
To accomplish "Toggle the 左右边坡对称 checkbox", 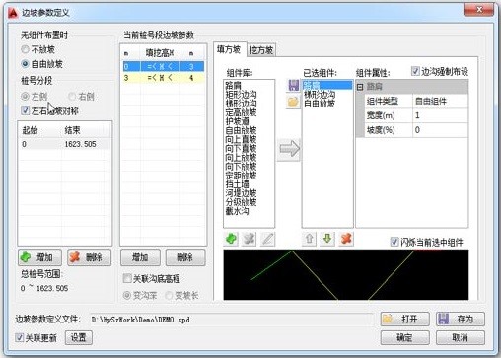I will [26, 110].
